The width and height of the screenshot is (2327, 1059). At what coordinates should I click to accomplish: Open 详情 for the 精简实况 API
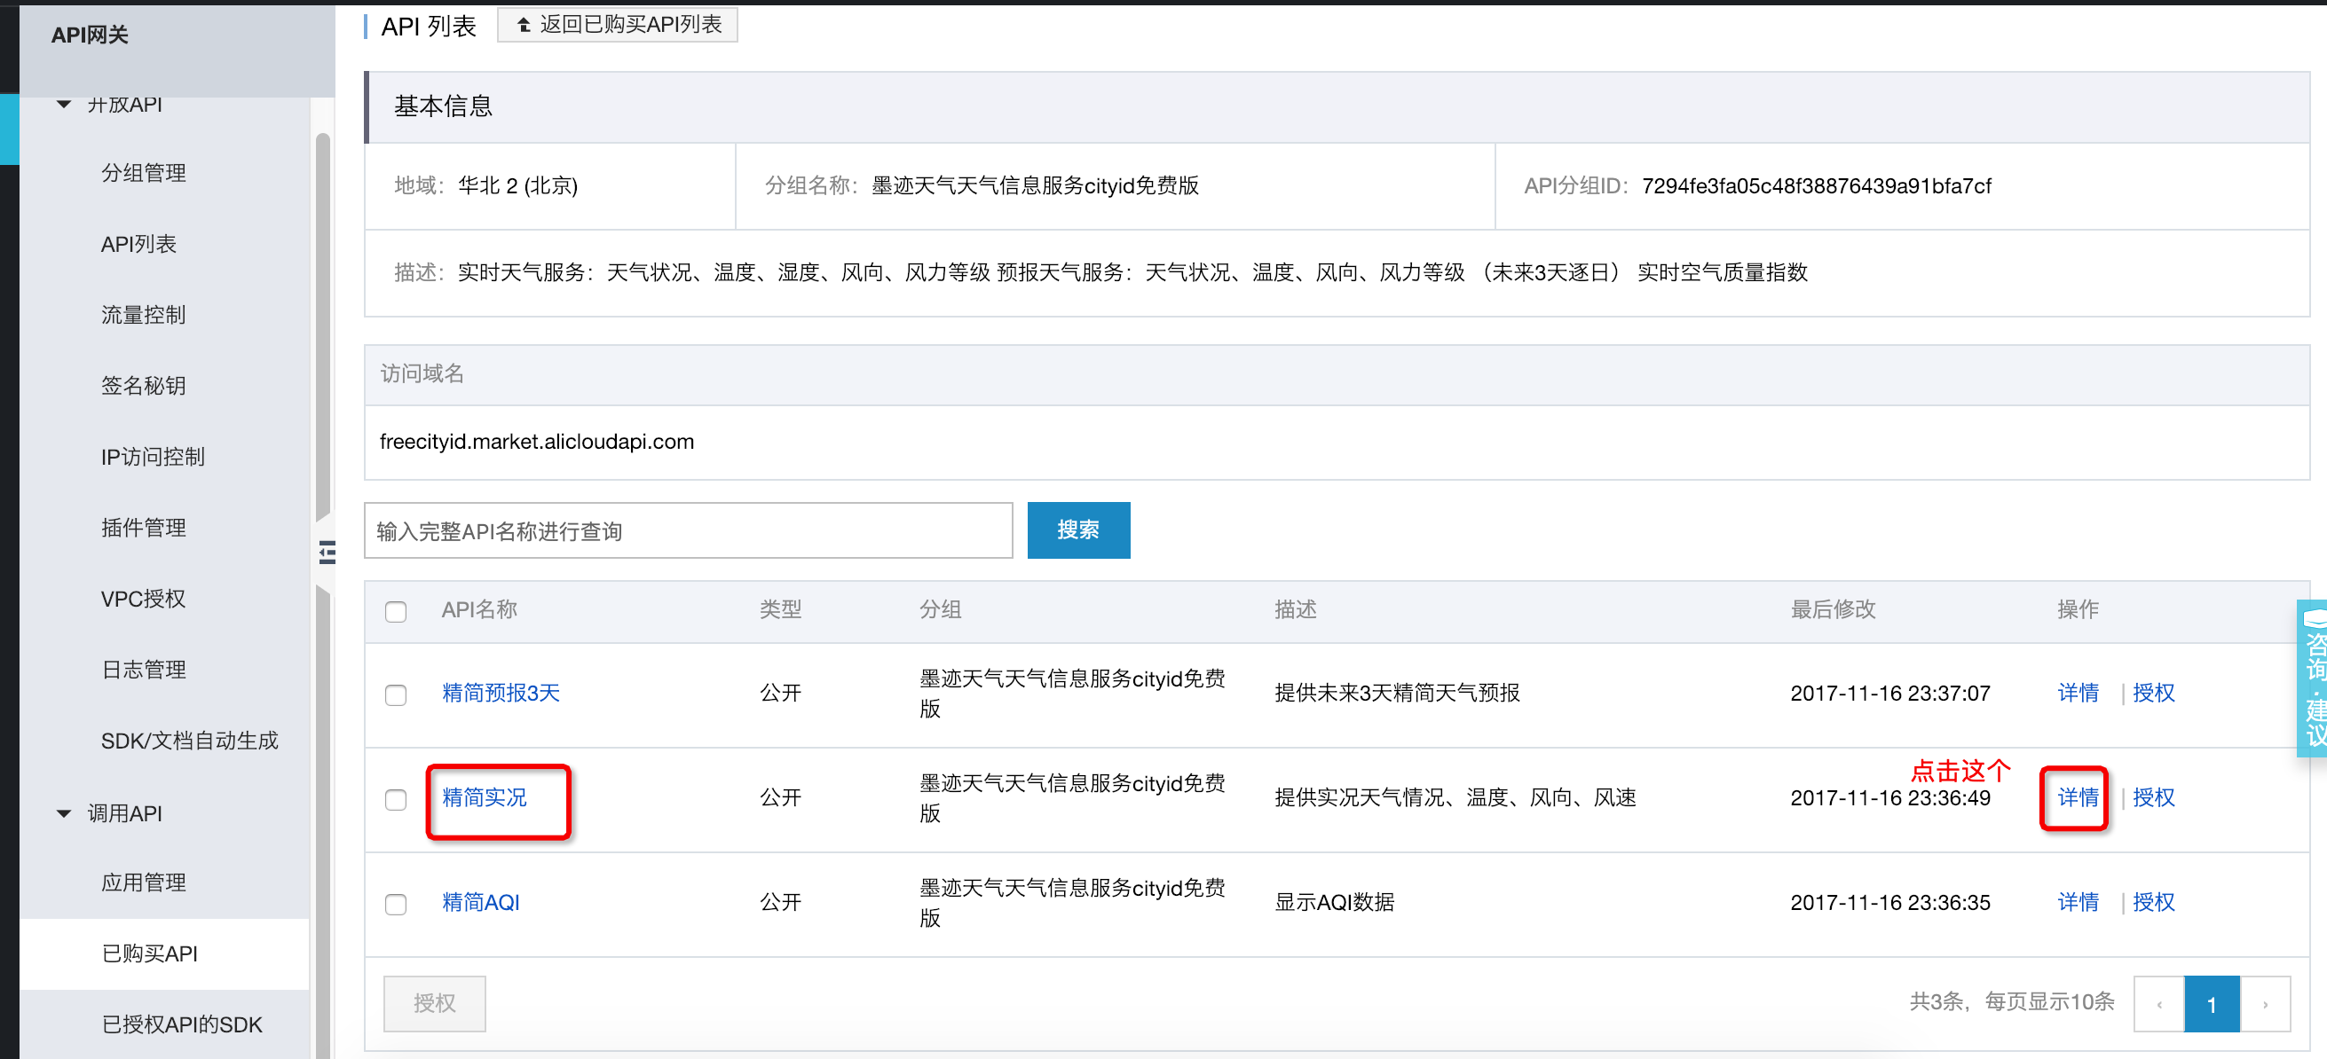(x=2077, y=797)
